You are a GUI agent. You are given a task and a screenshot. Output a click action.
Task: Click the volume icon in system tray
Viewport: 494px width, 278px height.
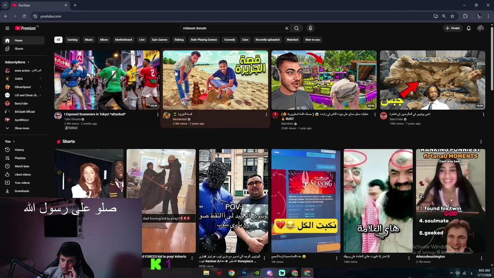click(457, 273)
